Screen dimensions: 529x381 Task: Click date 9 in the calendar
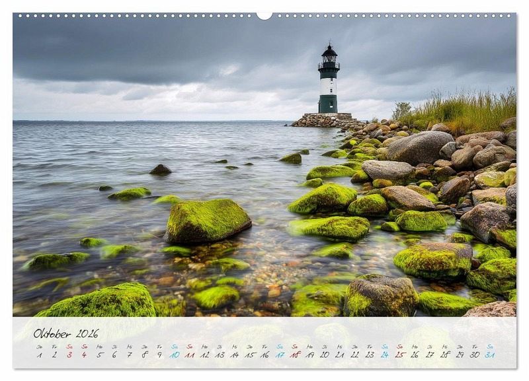pos(159,355)
